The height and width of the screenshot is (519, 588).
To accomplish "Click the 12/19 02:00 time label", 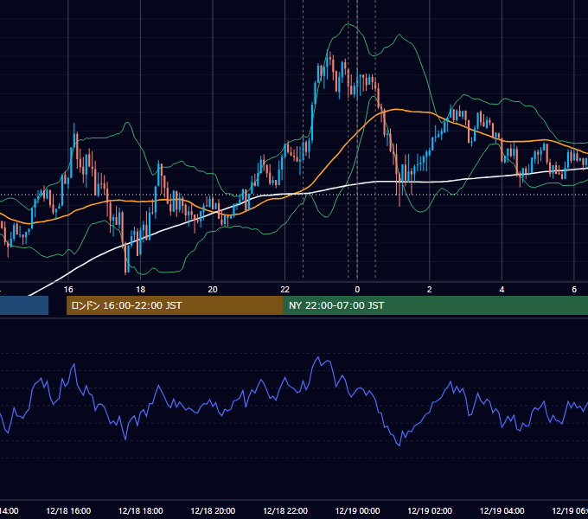I will coord(430,510).
